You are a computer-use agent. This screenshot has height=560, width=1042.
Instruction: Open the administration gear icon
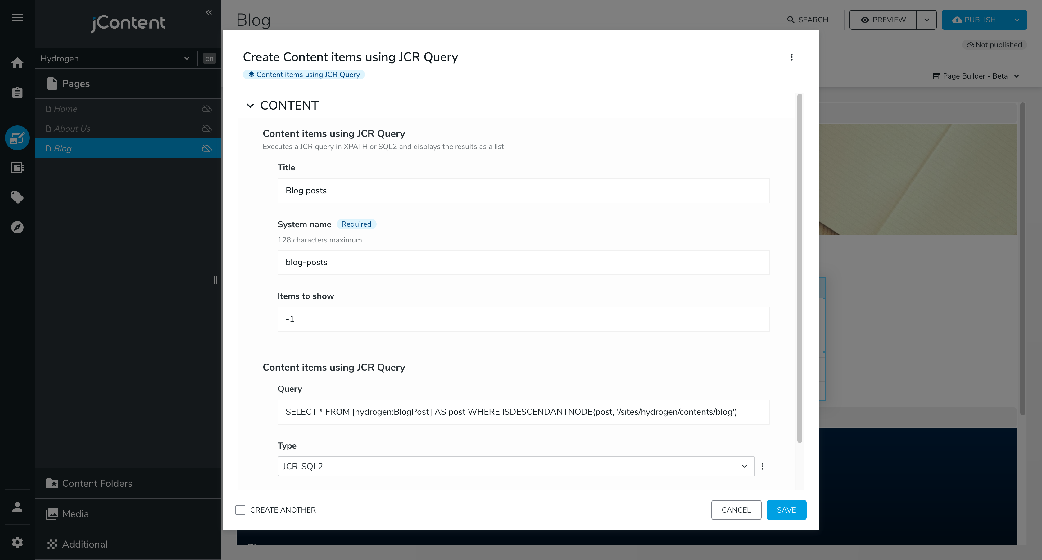(x=17, y=542)
